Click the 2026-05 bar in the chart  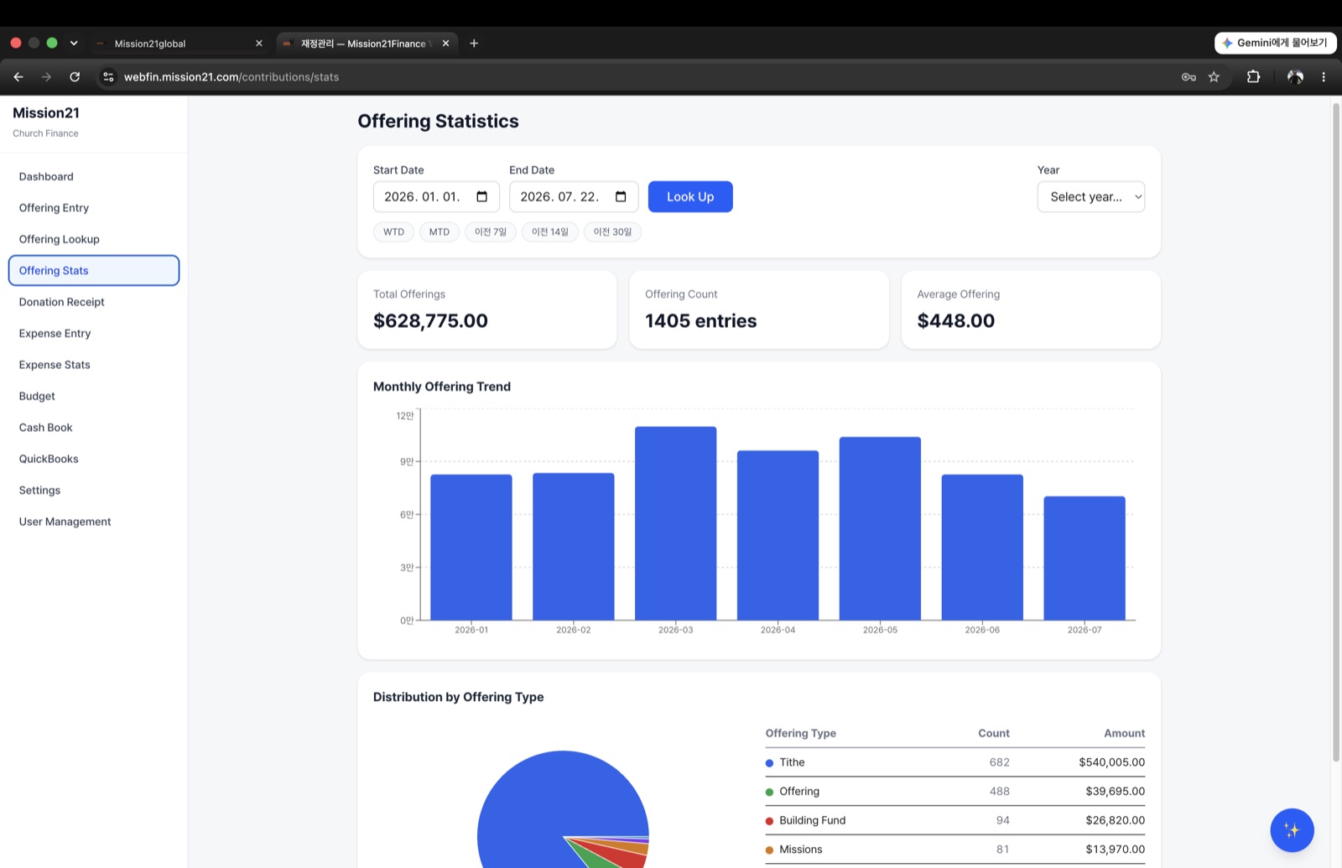880,528
